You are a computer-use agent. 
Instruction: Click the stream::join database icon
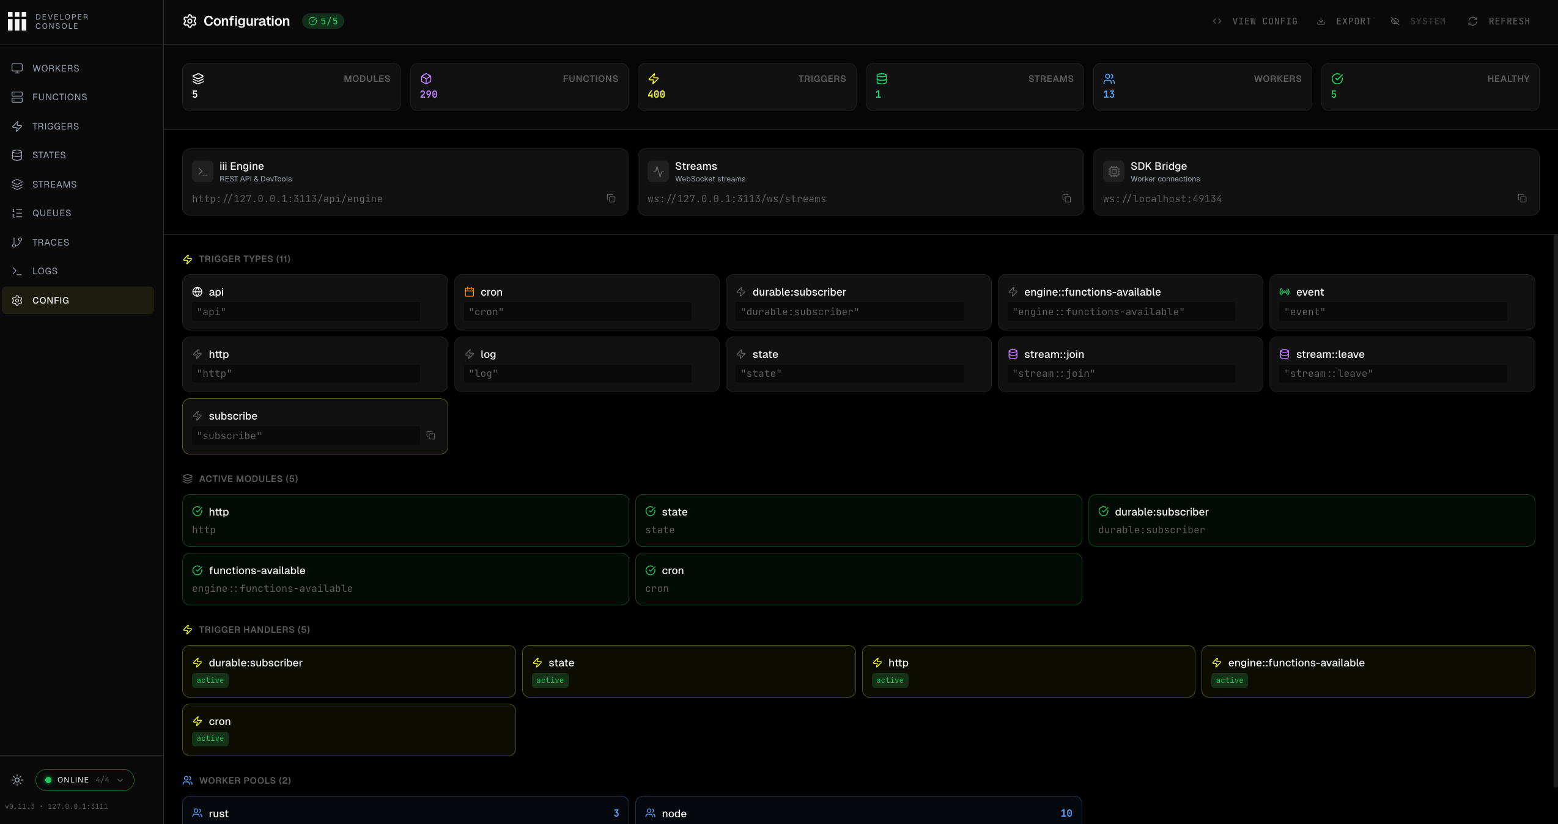(1013, 354)
